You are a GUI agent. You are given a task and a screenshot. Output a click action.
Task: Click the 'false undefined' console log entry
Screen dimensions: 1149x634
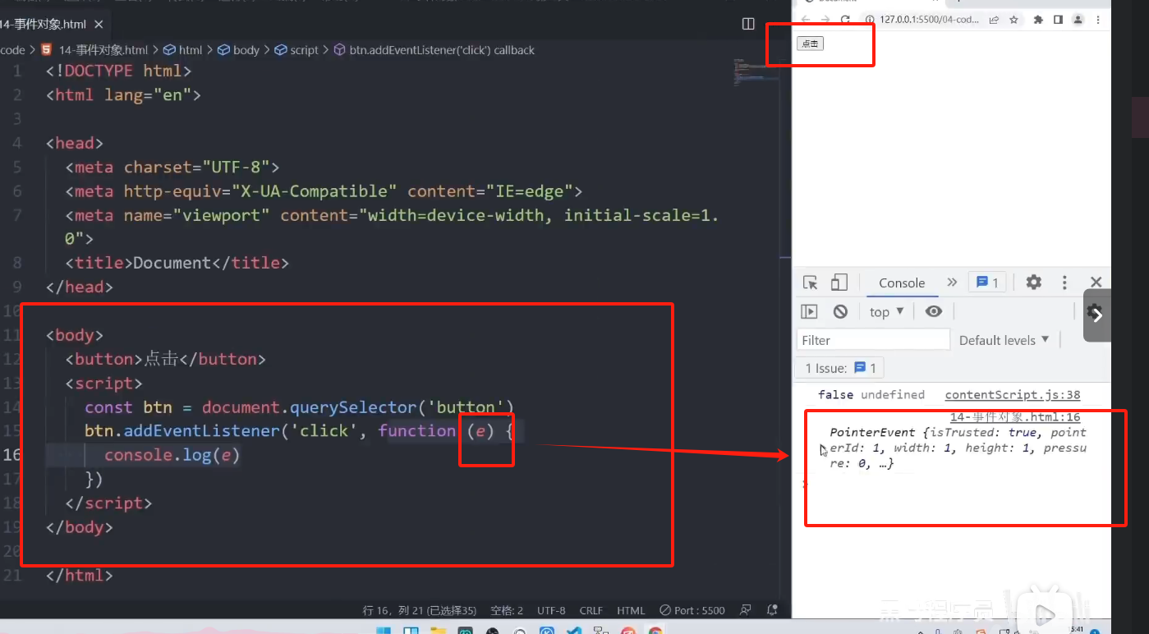tap(871, 395)
